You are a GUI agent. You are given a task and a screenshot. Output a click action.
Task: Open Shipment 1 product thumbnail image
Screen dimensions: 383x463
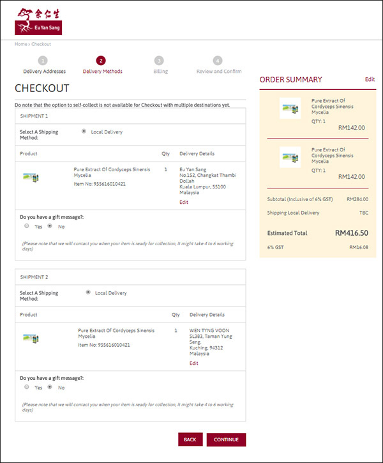pos(31,177)
